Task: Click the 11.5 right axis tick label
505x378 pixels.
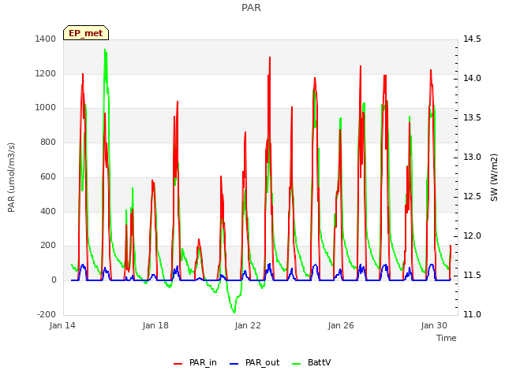Action: [x=472, y=275]
